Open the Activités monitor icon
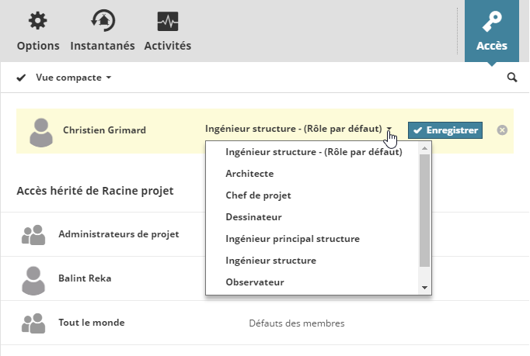This screenshot has width=530, height=356. [x=167, y=21]
